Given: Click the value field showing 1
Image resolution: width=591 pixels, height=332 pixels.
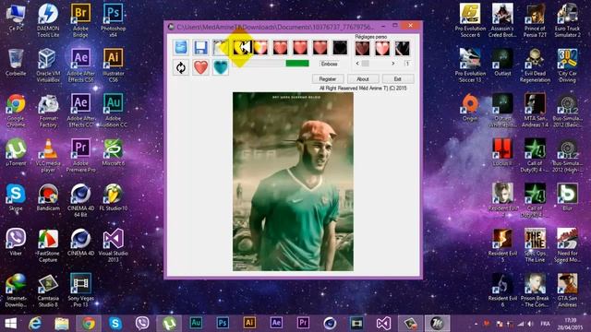Looking at the screenshot, I should [407, 64].
